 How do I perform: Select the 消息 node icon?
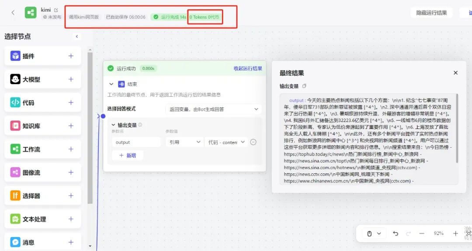[x=15, y=242]
